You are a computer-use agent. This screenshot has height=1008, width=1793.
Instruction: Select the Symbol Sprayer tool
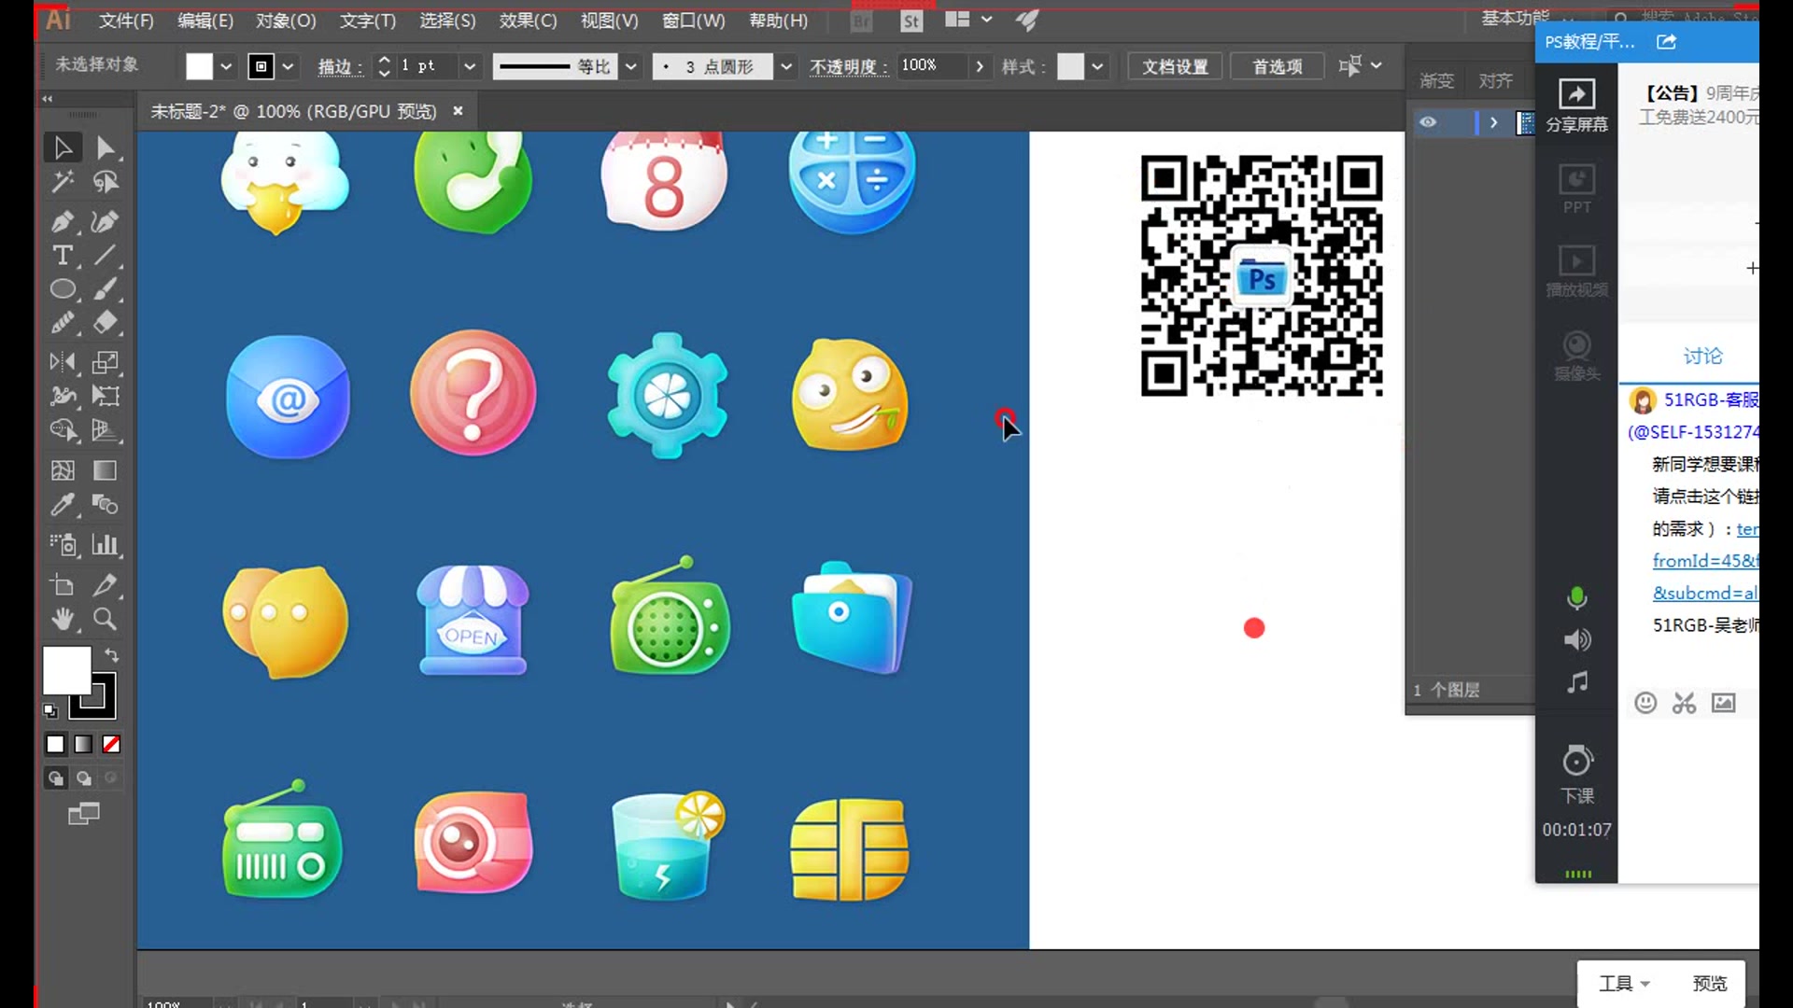click(x=63, y=544)
